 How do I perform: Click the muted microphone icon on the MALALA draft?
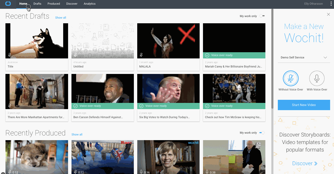141,55
